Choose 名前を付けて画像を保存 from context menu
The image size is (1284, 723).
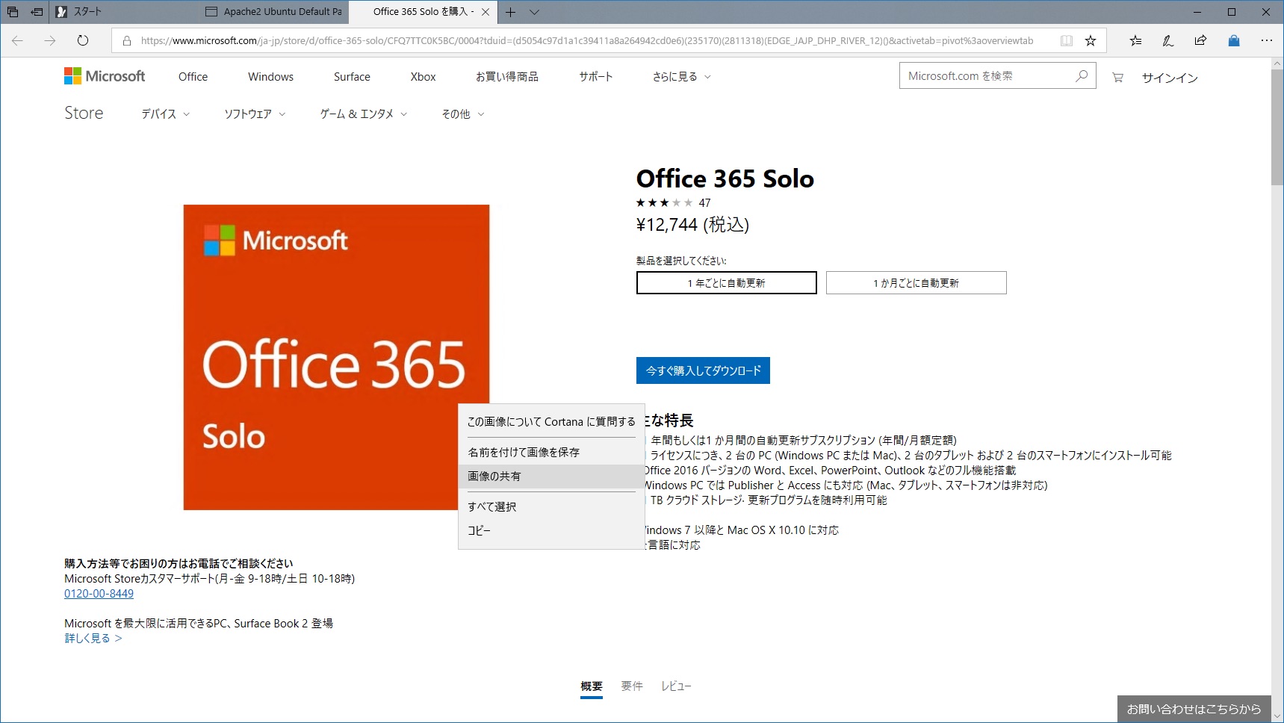tap(551, 453)
